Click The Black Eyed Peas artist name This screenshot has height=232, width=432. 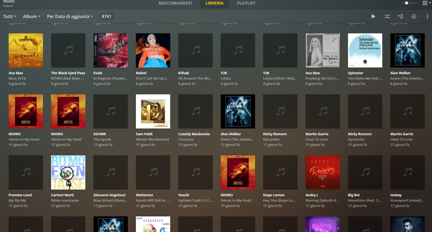click(x=68, y=73)
